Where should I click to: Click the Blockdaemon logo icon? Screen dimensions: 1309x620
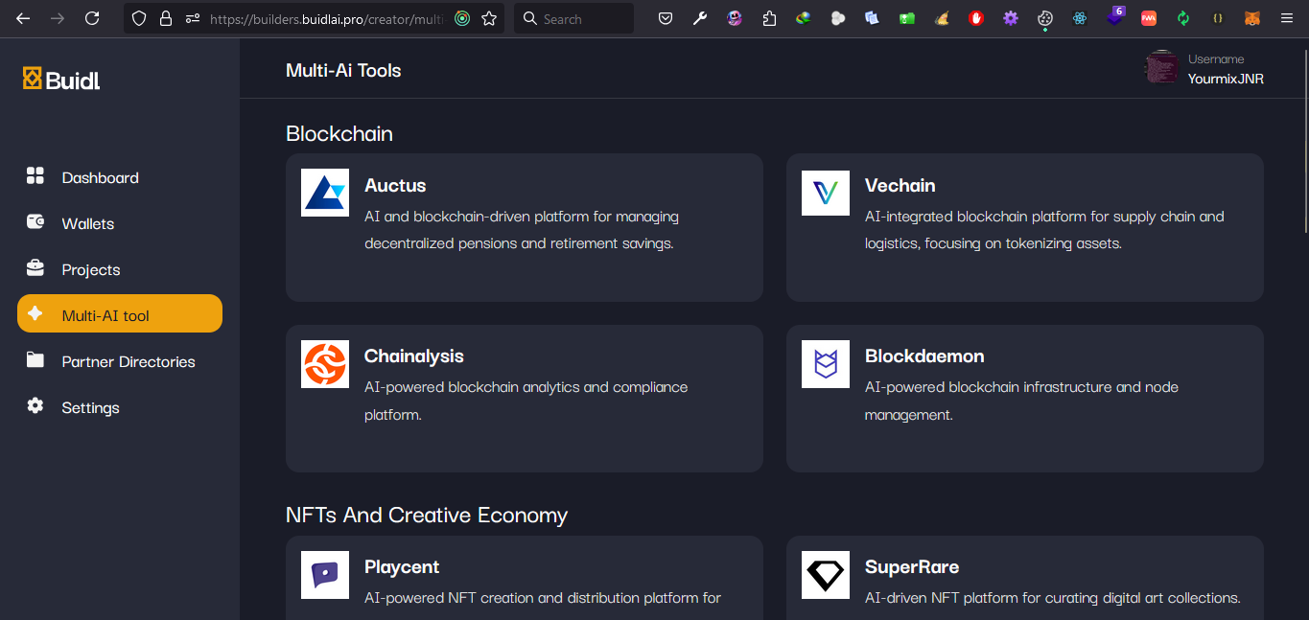tap(825, 364)
